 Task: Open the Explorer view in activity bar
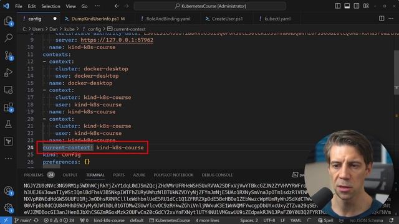point(8,21)
